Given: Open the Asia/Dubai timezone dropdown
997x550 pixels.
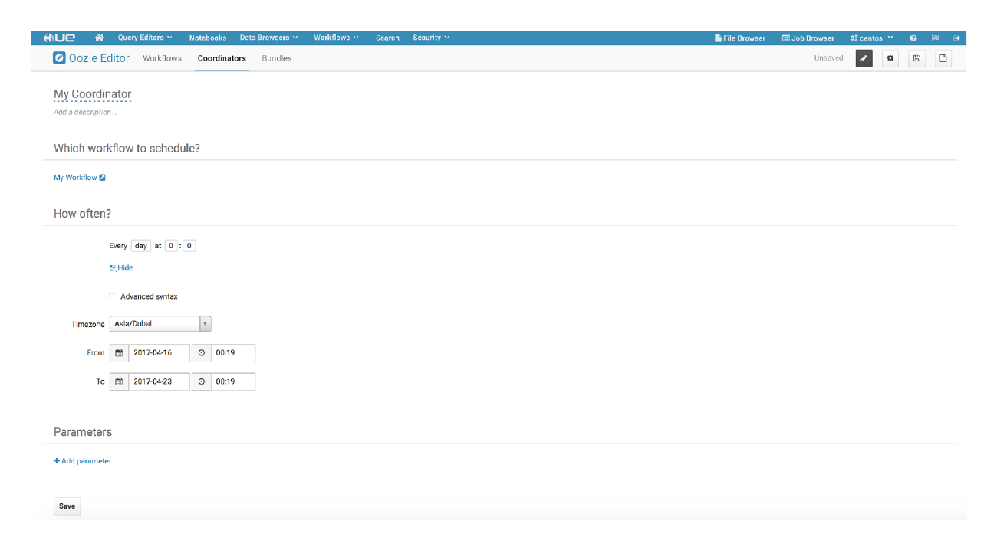Looking at the screenshot, I should pos(160,324).
